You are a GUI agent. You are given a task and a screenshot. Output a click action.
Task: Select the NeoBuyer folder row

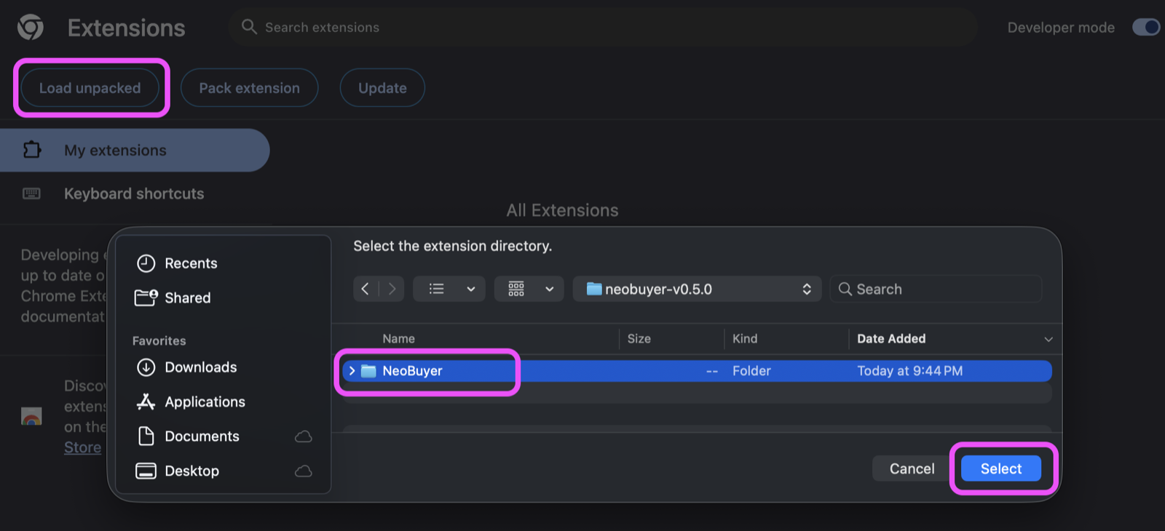coord(698,371)
